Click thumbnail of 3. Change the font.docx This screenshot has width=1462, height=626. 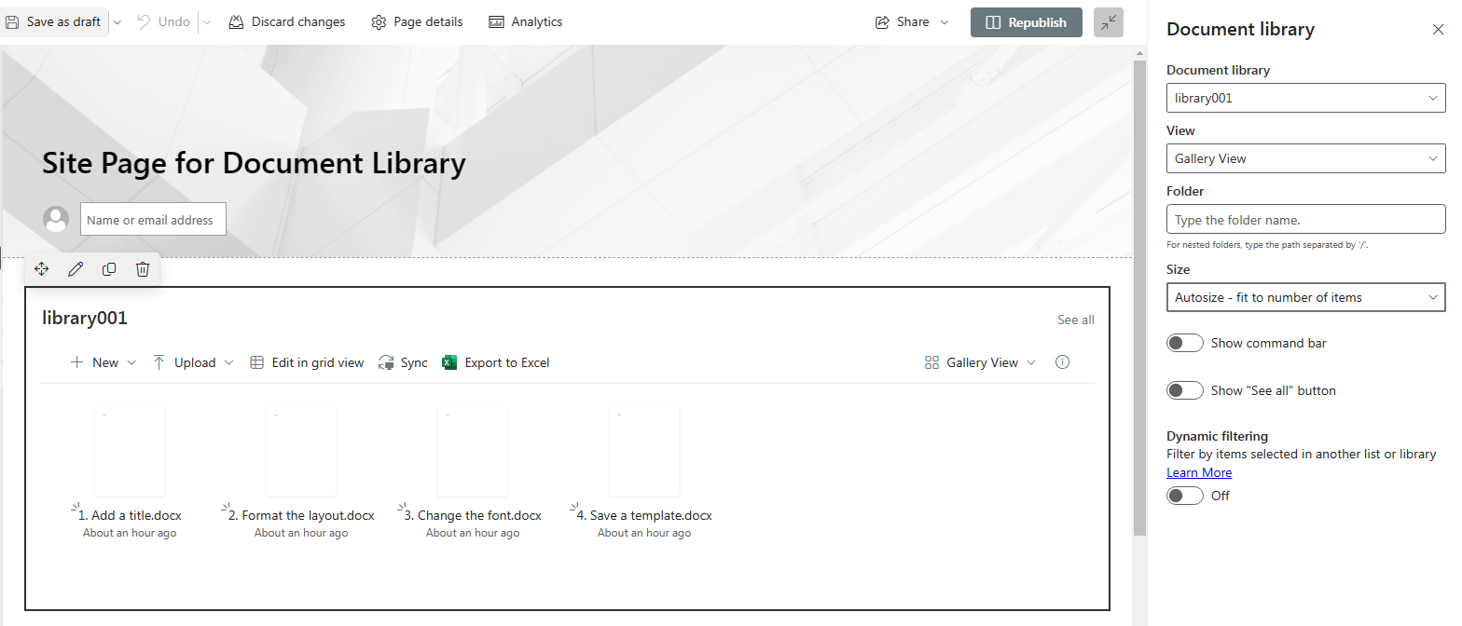tap(473, 451)
